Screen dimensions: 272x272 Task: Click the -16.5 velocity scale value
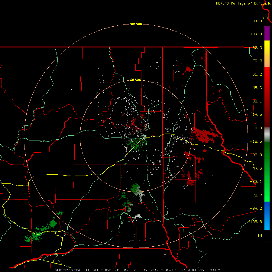point(256,141)
